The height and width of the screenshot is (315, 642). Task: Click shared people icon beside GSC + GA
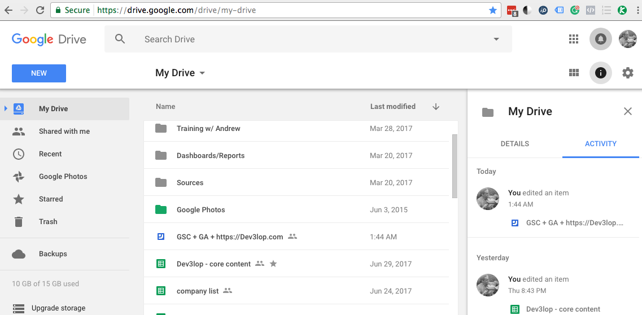[292, 237]
